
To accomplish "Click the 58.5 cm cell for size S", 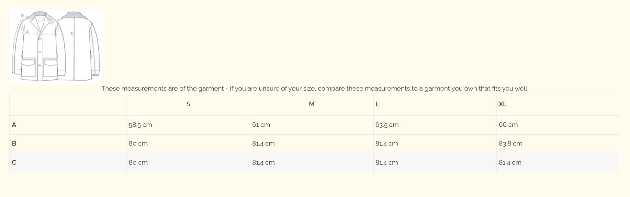I will coord(140,125).
